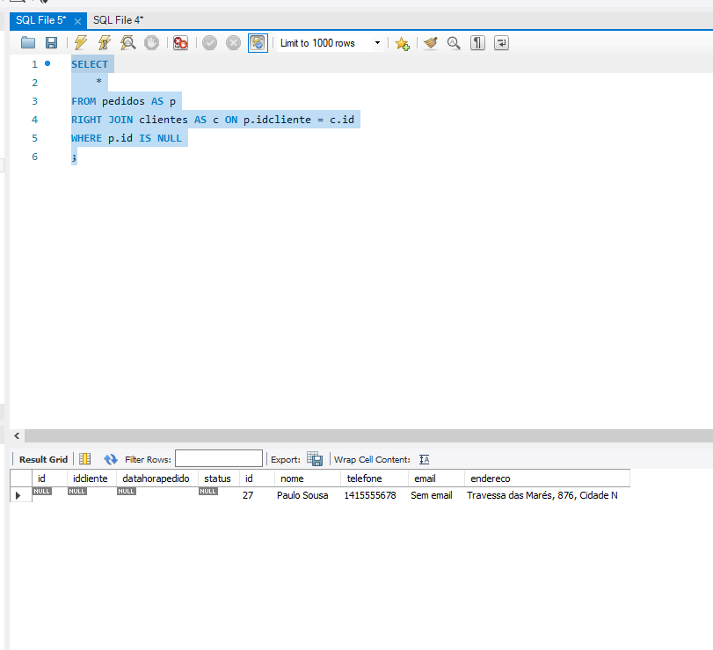Image resolution: width=713 pixels, height=650 pixels.
Task: Switch to the SQL File 5* tab
Action: pyautogui.click(x=41, y=20)
